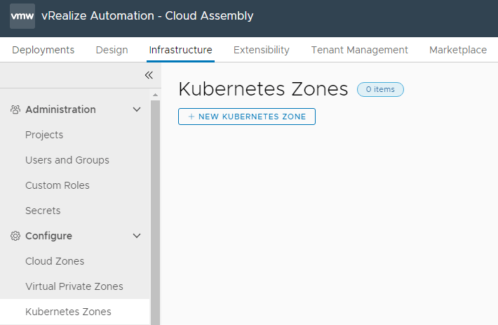498x325 pixels.
Task: Click the Kubernetes Zones page heading
Action: pyautogui.click(x=263, y=89)
